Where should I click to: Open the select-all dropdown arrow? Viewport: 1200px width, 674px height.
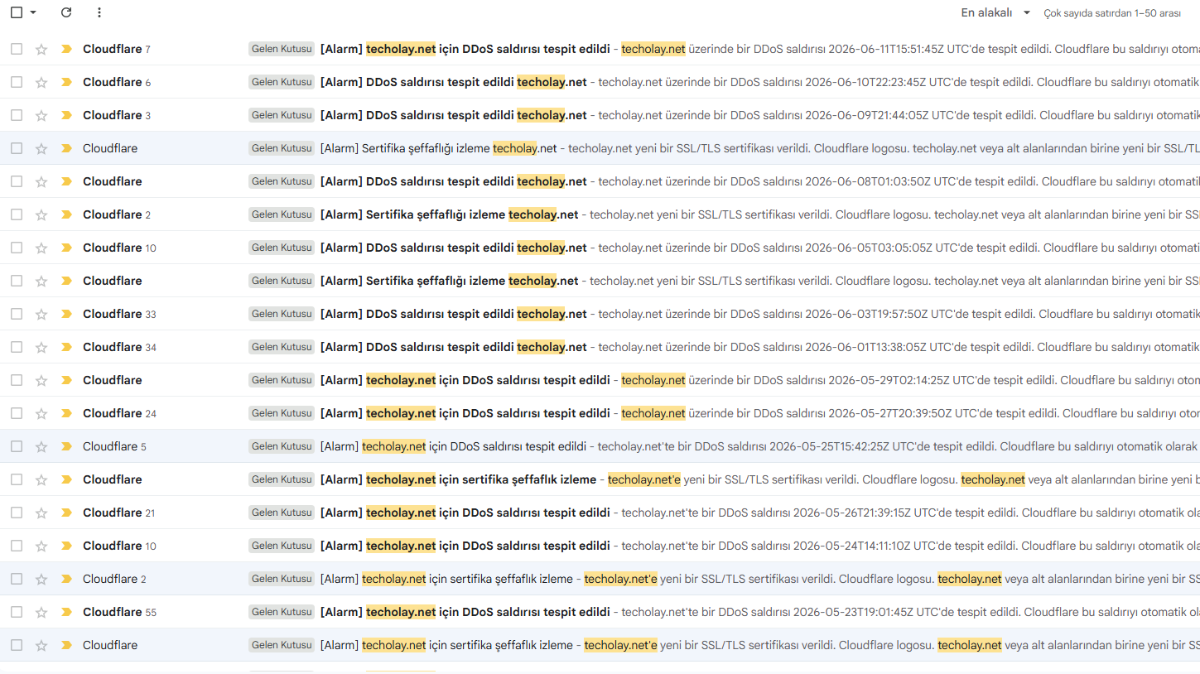[33, 12]
